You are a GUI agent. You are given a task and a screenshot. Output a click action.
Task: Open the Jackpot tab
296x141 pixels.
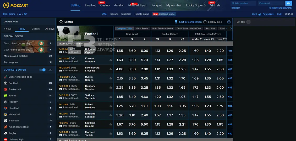click(156, 5)
